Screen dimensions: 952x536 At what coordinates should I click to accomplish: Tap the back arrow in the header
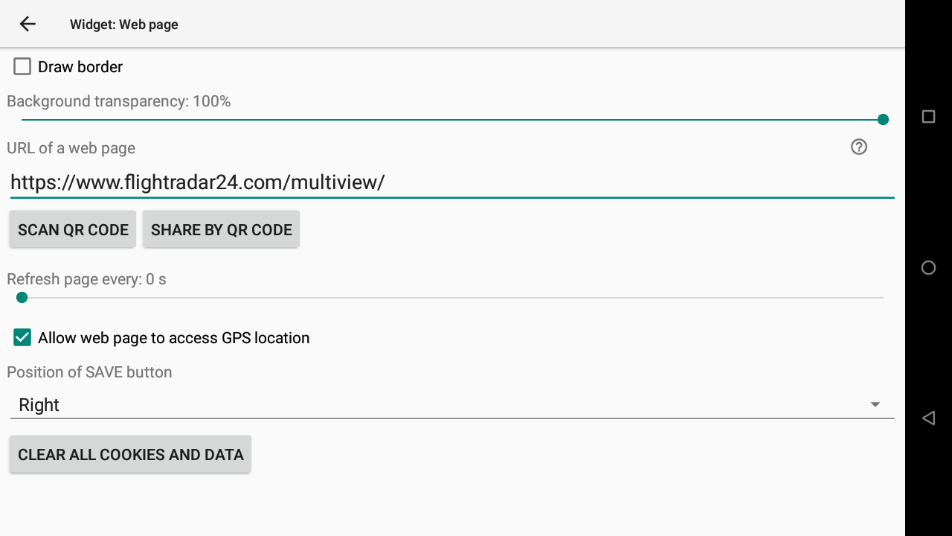tap(28, 24)
